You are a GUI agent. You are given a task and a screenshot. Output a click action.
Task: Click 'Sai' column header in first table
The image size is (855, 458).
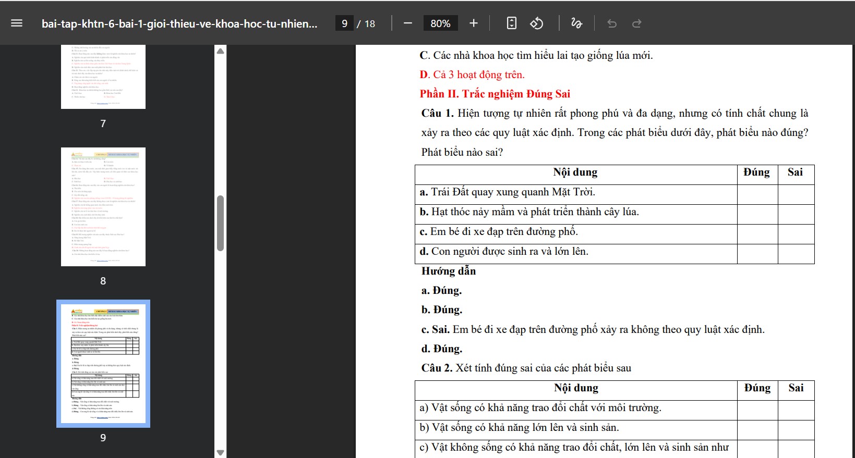796,172
